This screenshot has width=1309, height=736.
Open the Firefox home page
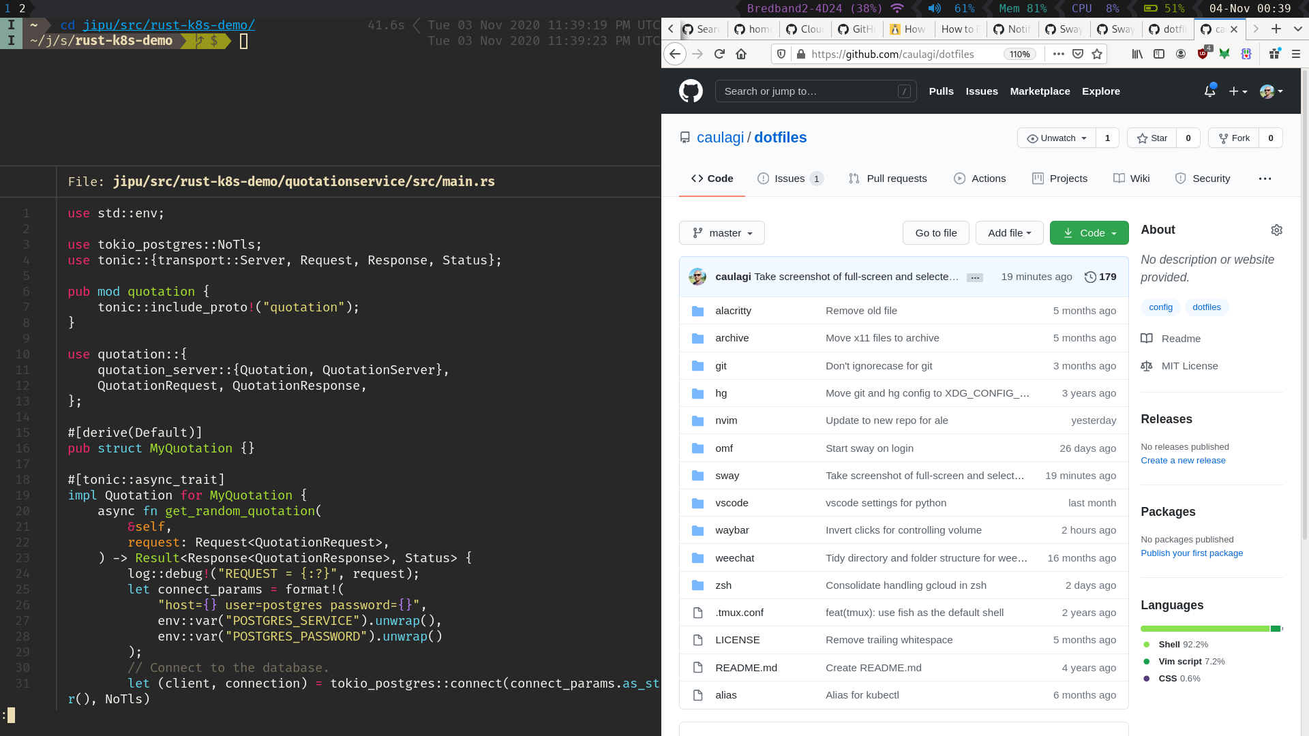tap(741, 54)
